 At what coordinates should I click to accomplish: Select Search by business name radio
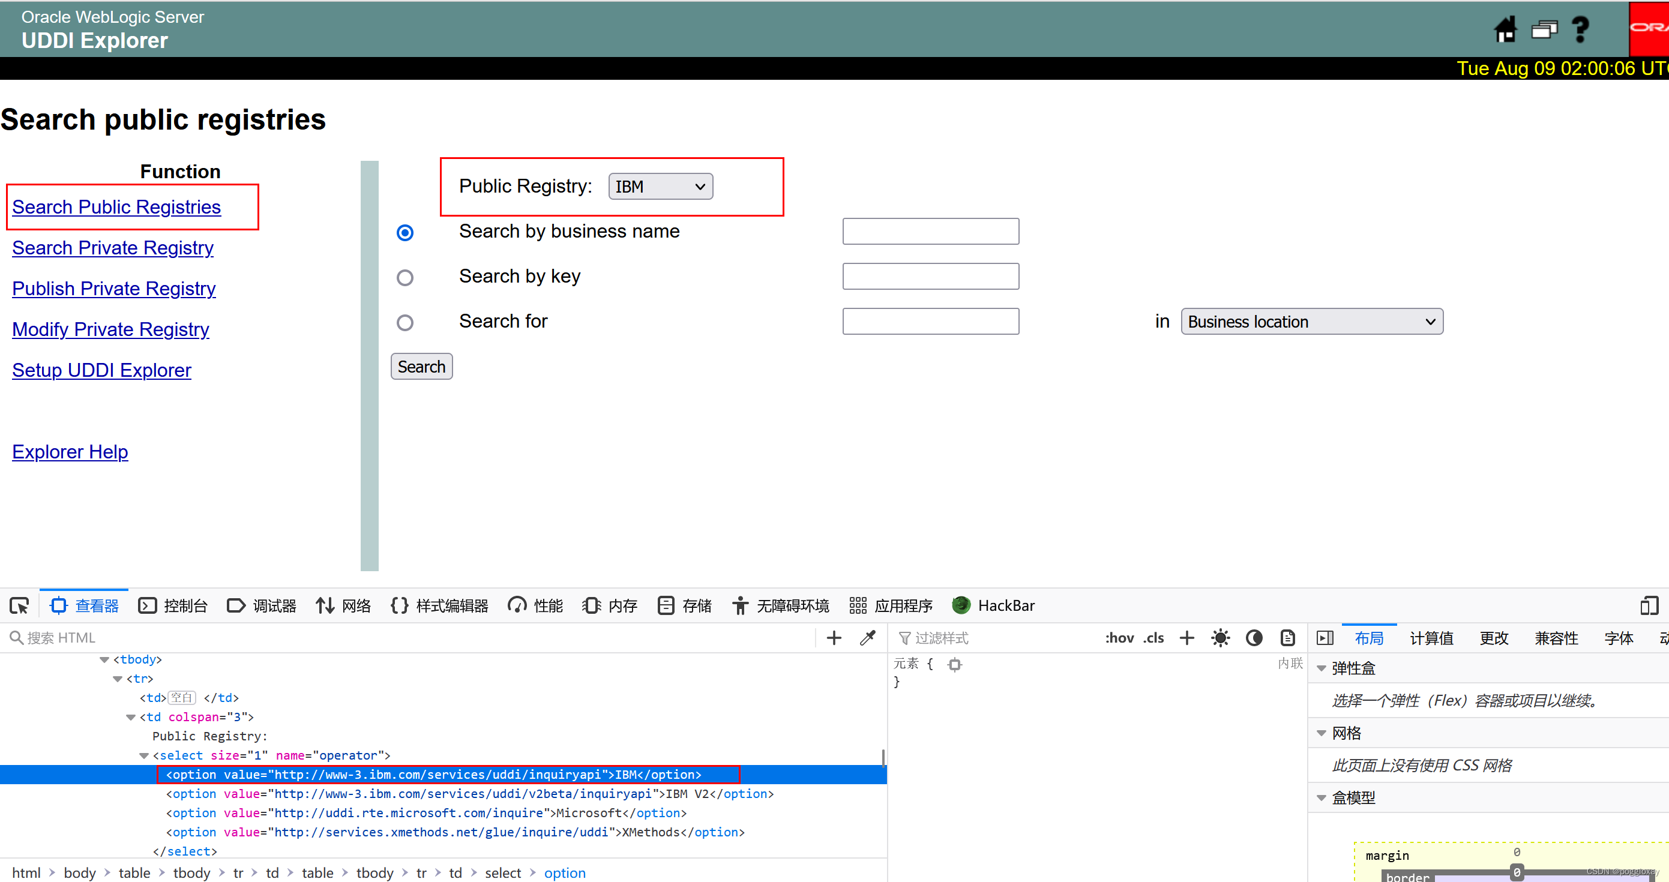click(405, 232)
